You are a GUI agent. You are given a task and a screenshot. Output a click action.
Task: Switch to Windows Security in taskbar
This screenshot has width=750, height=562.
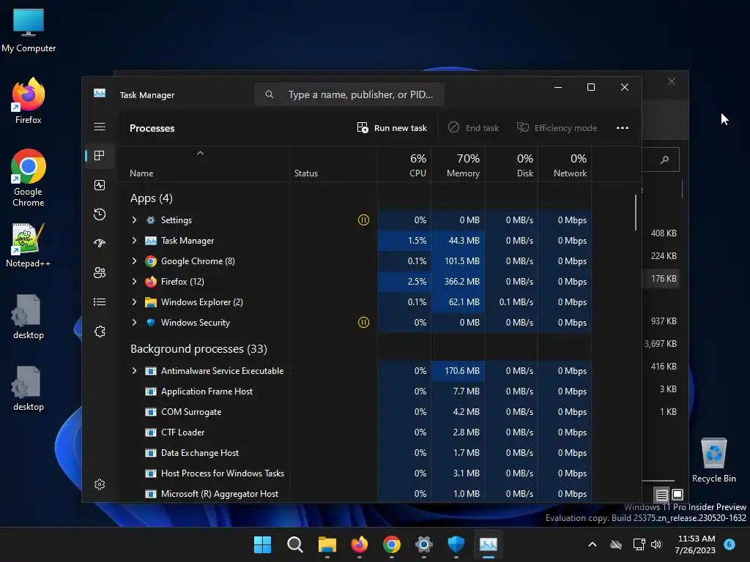click(x=456, y=544)
